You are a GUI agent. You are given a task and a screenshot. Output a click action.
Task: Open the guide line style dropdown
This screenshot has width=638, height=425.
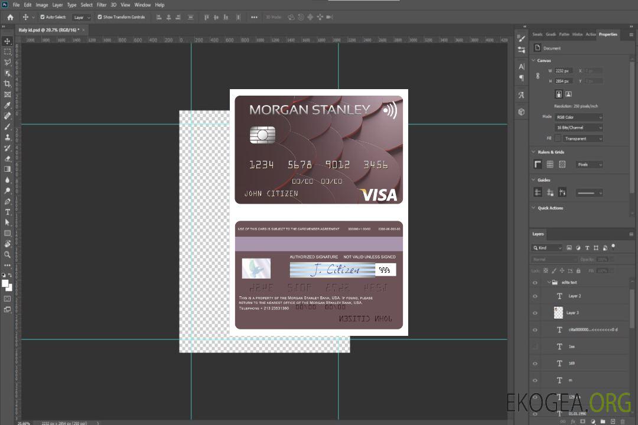coord(589,193)
